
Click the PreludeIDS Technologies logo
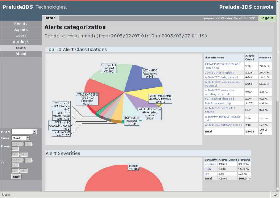pyautogui.click(x=35, y=7)
